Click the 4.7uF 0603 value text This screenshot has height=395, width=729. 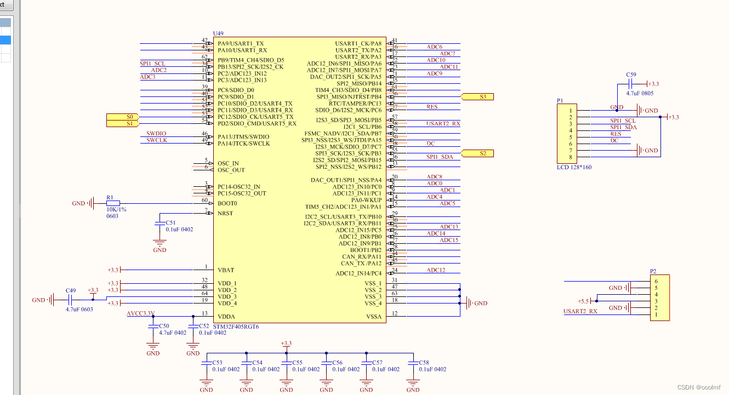point(79,310)
